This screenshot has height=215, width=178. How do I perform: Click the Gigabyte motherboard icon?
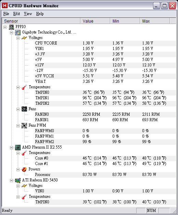pos(18,33)
